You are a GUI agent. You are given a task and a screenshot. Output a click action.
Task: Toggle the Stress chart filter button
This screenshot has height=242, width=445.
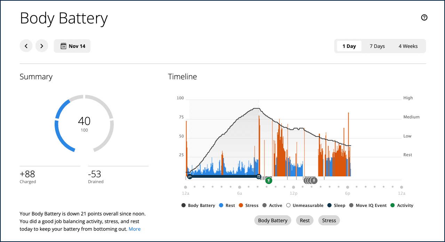point(329,220)
